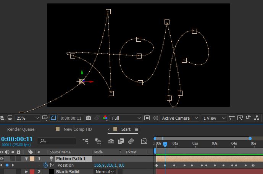Viewport: 263px width, 174px height.
Task: Click the first Position keyframe diamond in timeline
Action: pyautogui.click(x=157, y=166)
